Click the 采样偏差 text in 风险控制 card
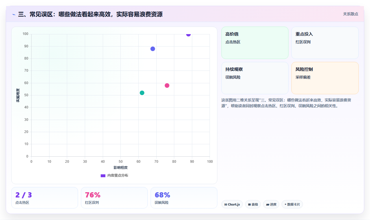370x220 pixels. coord(303,77)
